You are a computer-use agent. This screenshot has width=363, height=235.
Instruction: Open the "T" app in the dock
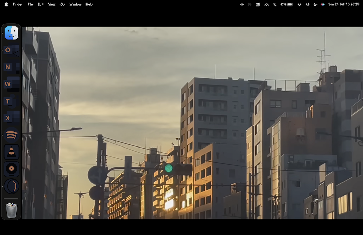(8, 101)
